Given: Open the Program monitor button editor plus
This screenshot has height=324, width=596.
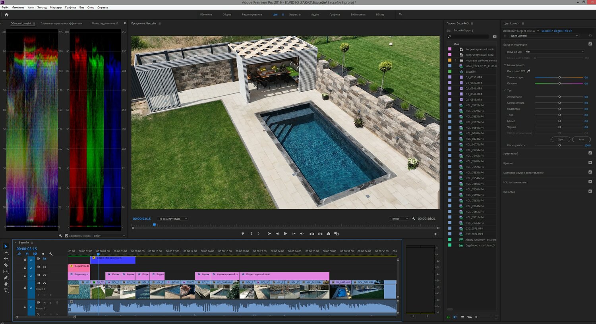Looking at the screenshot, I should (x=435, y=234).
